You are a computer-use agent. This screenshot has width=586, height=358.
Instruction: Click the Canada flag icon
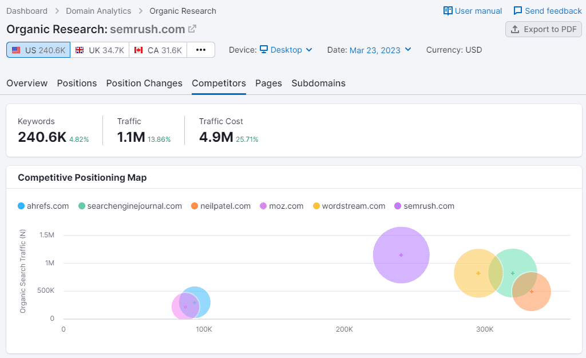click(138, 50)
